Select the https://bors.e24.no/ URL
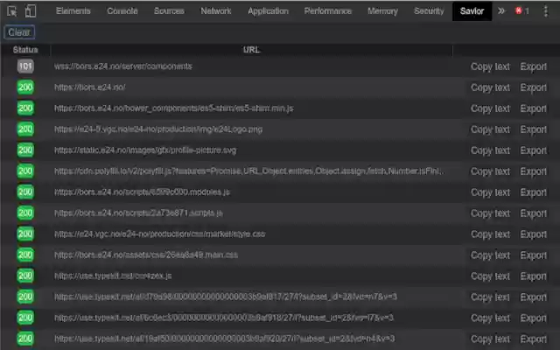 tap(89, 87)
